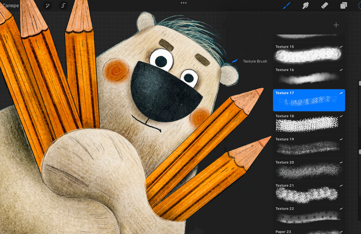Switch to the Texture 19 brush

click(309, 146)
